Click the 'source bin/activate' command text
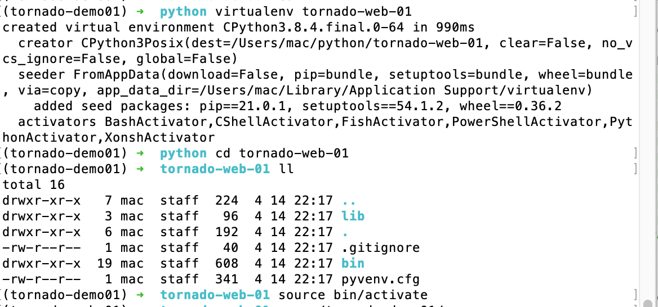Screen dimensions: 658x307 pyautogui.click(x=353, y=295)
